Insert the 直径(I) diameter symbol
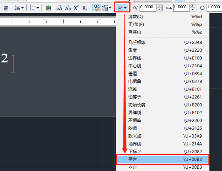 [162, 32]
